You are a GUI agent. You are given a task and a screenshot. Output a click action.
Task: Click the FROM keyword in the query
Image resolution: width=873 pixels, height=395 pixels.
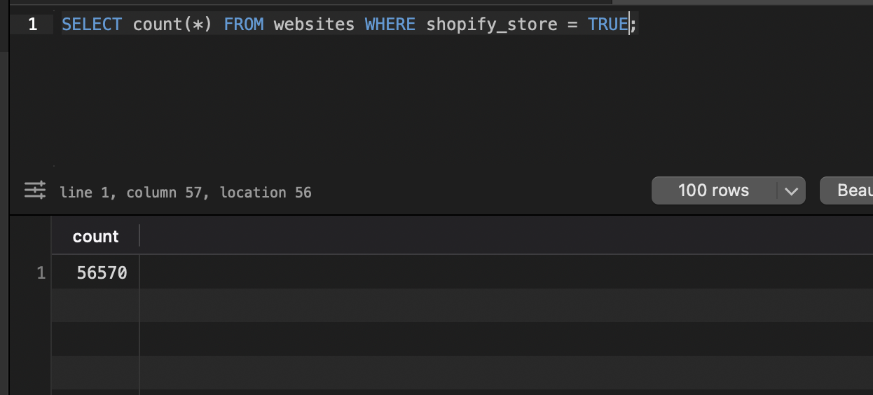point(244,25)
